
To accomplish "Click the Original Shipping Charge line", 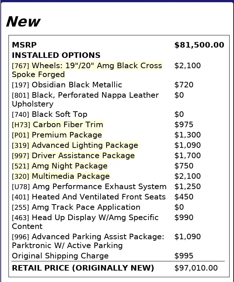I will 60,256.
